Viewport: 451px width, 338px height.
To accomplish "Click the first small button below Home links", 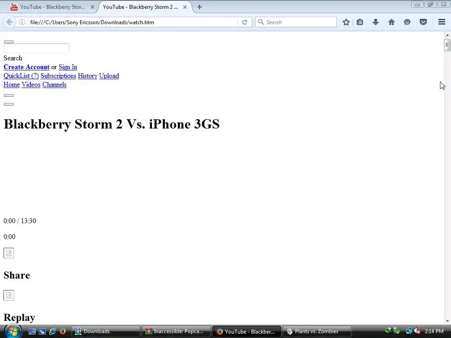I will click(x=9, y=96).
